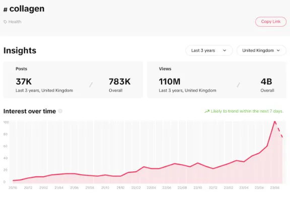Open the Last 3 years dropdown
290x200 pixels.
tap(209, 50)
